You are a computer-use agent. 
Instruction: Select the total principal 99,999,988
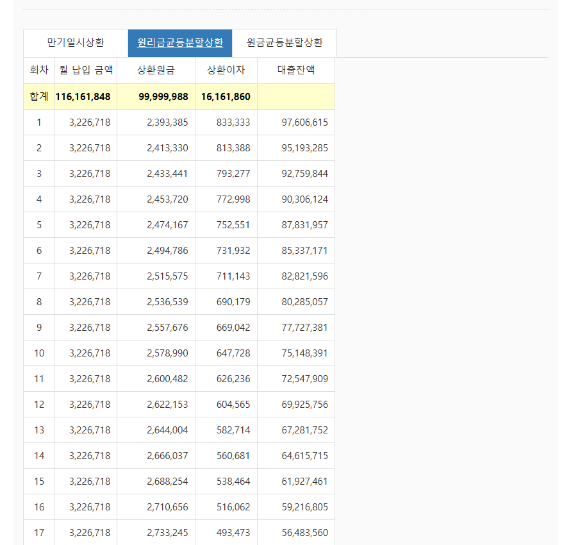click(x=163, y=97)
